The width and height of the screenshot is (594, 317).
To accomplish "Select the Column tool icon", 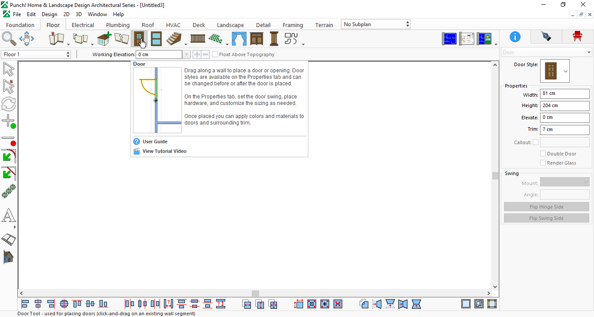I will [x=274, y=39].
